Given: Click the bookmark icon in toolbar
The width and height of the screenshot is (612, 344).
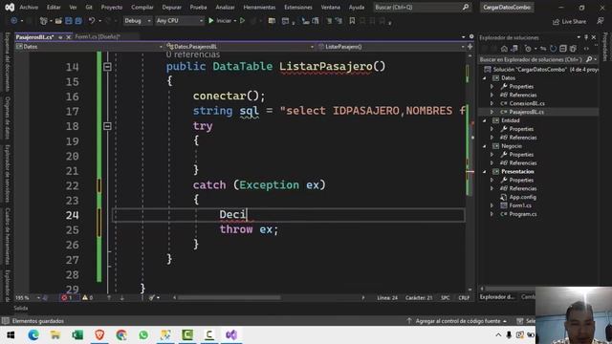Looking at the screenshot, I should pos(352,21).
